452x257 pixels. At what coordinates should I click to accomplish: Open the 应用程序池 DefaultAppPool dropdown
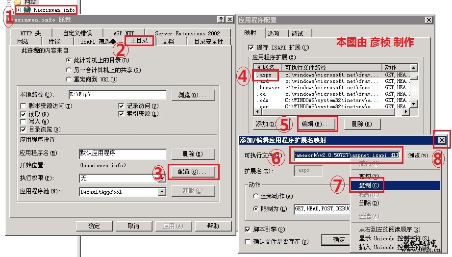[162, 192]
